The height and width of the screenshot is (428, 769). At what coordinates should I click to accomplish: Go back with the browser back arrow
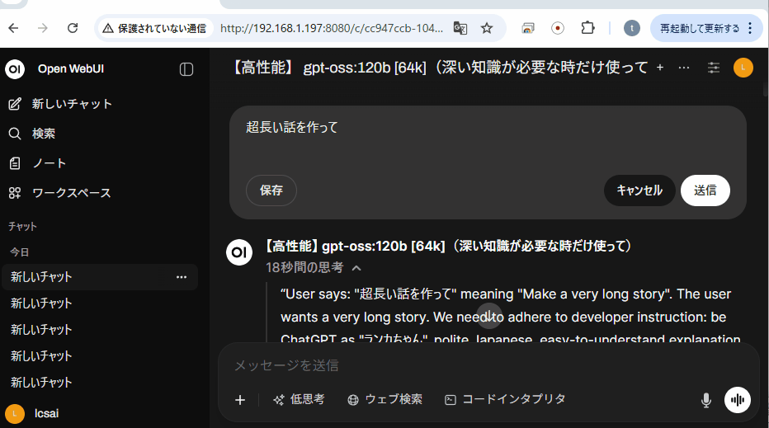click(x=13, y=28)
